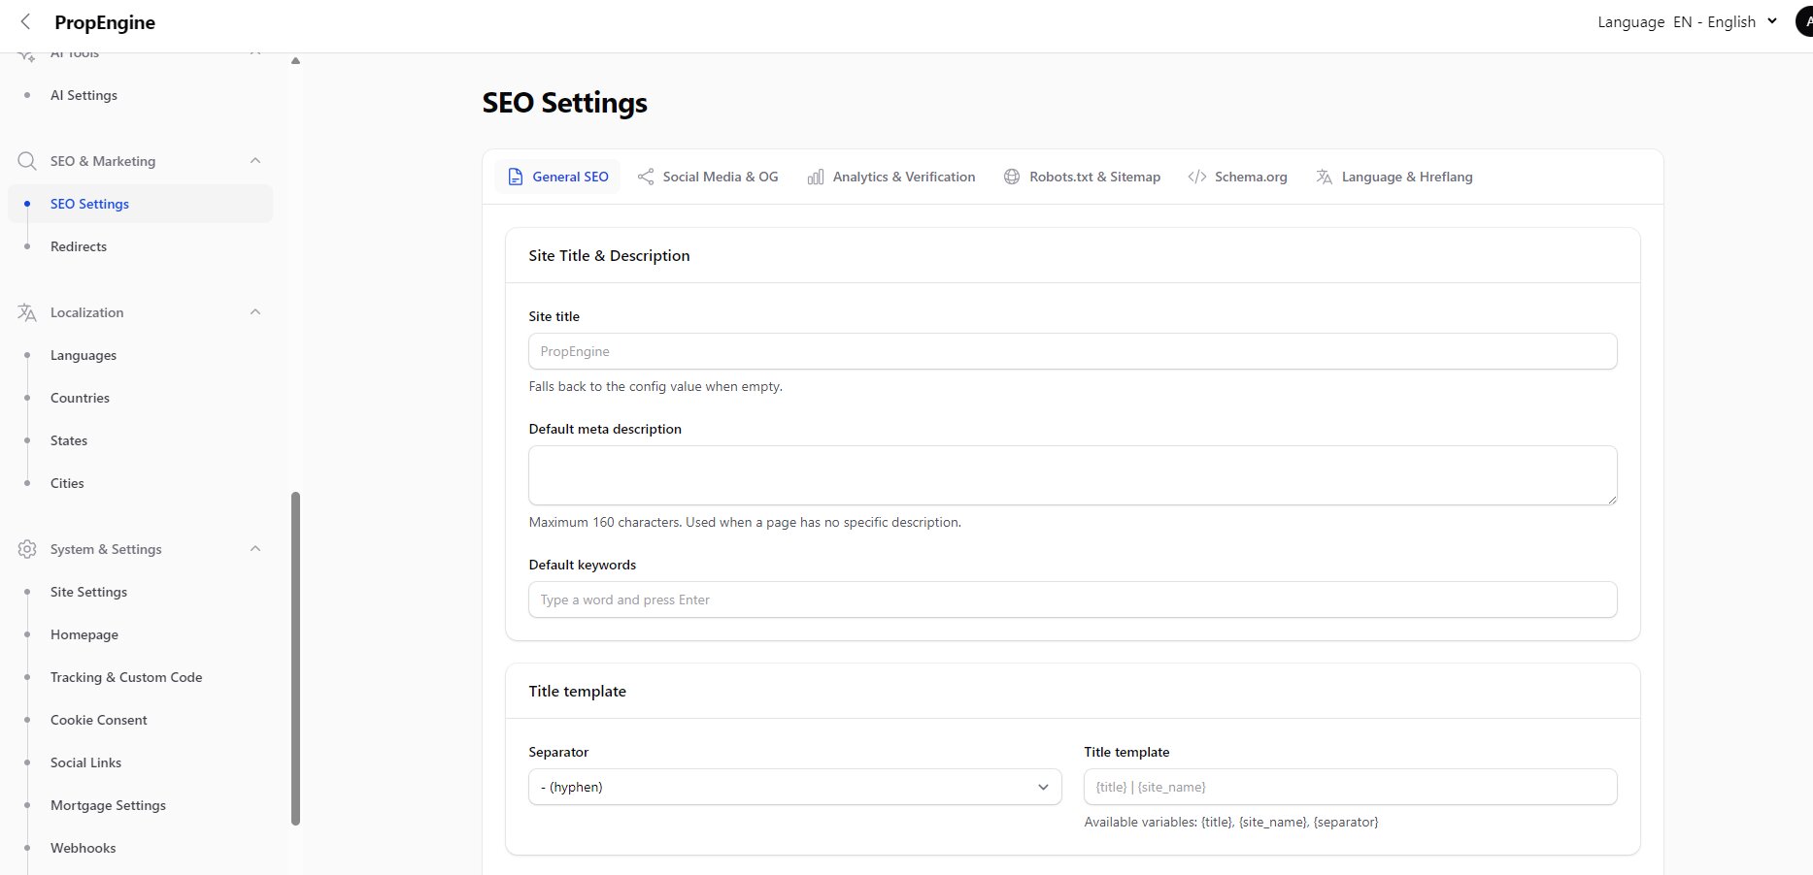The image size is (1813, 875).
Task: Click the Schema.org code brackets icon
Action: point(1197,177)
